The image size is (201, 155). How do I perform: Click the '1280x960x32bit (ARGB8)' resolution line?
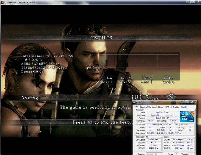click(44, 68)
